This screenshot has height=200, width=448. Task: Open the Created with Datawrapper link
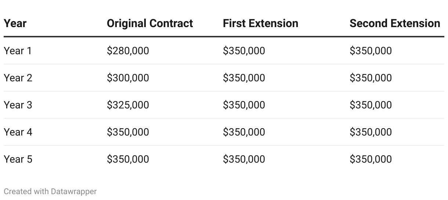[x=50, y=191]
